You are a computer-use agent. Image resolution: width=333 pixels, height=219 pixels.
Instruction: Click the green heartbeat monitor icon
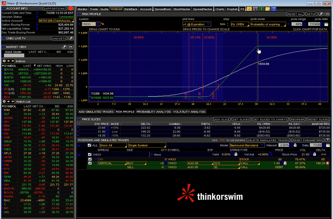[x=261, y=9]
